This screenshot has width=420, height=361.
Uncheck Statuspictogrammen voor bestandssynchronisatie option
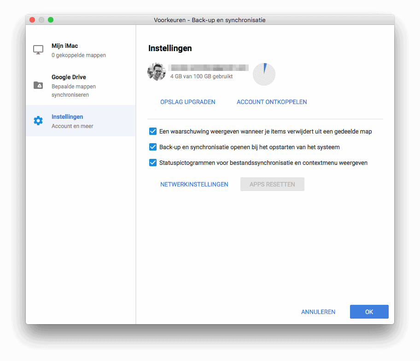pyautogui.click(x=153, y=163)
